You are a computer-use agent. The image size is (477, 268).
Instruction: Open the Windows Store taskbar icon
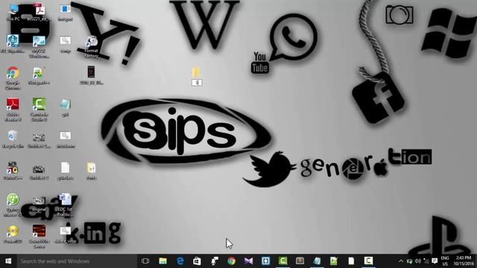coord(197,261)
